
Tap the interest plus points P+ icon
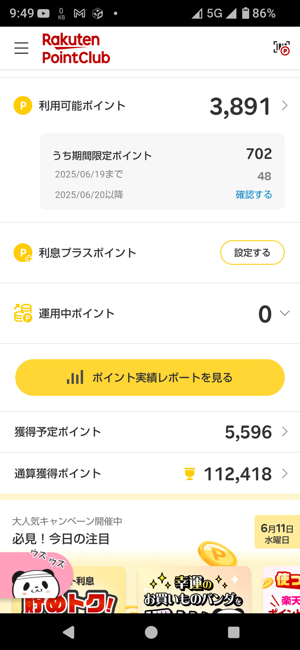pos(23,253)
